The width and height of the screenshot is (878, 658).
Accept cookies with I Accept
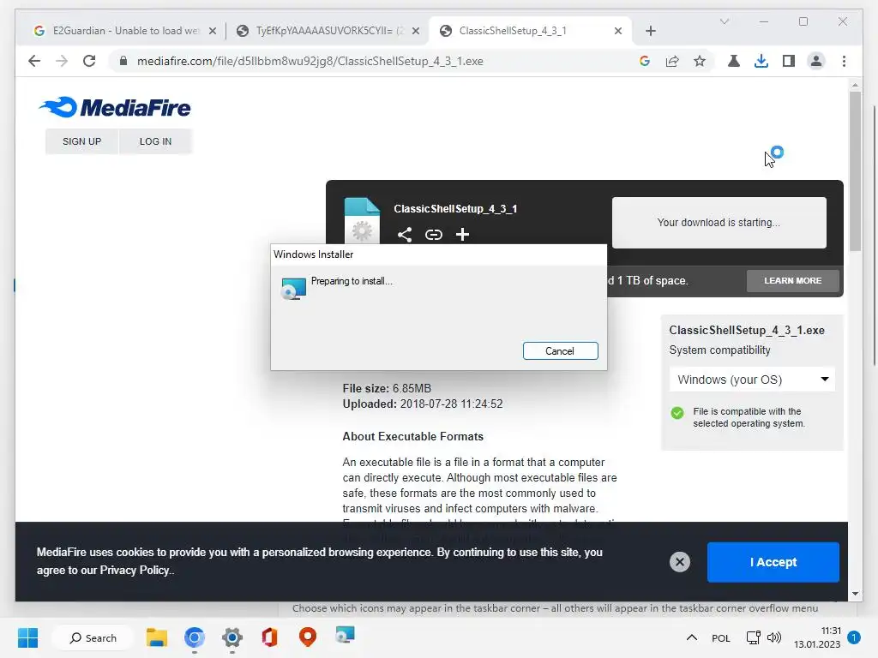click(x=773, y=562)
